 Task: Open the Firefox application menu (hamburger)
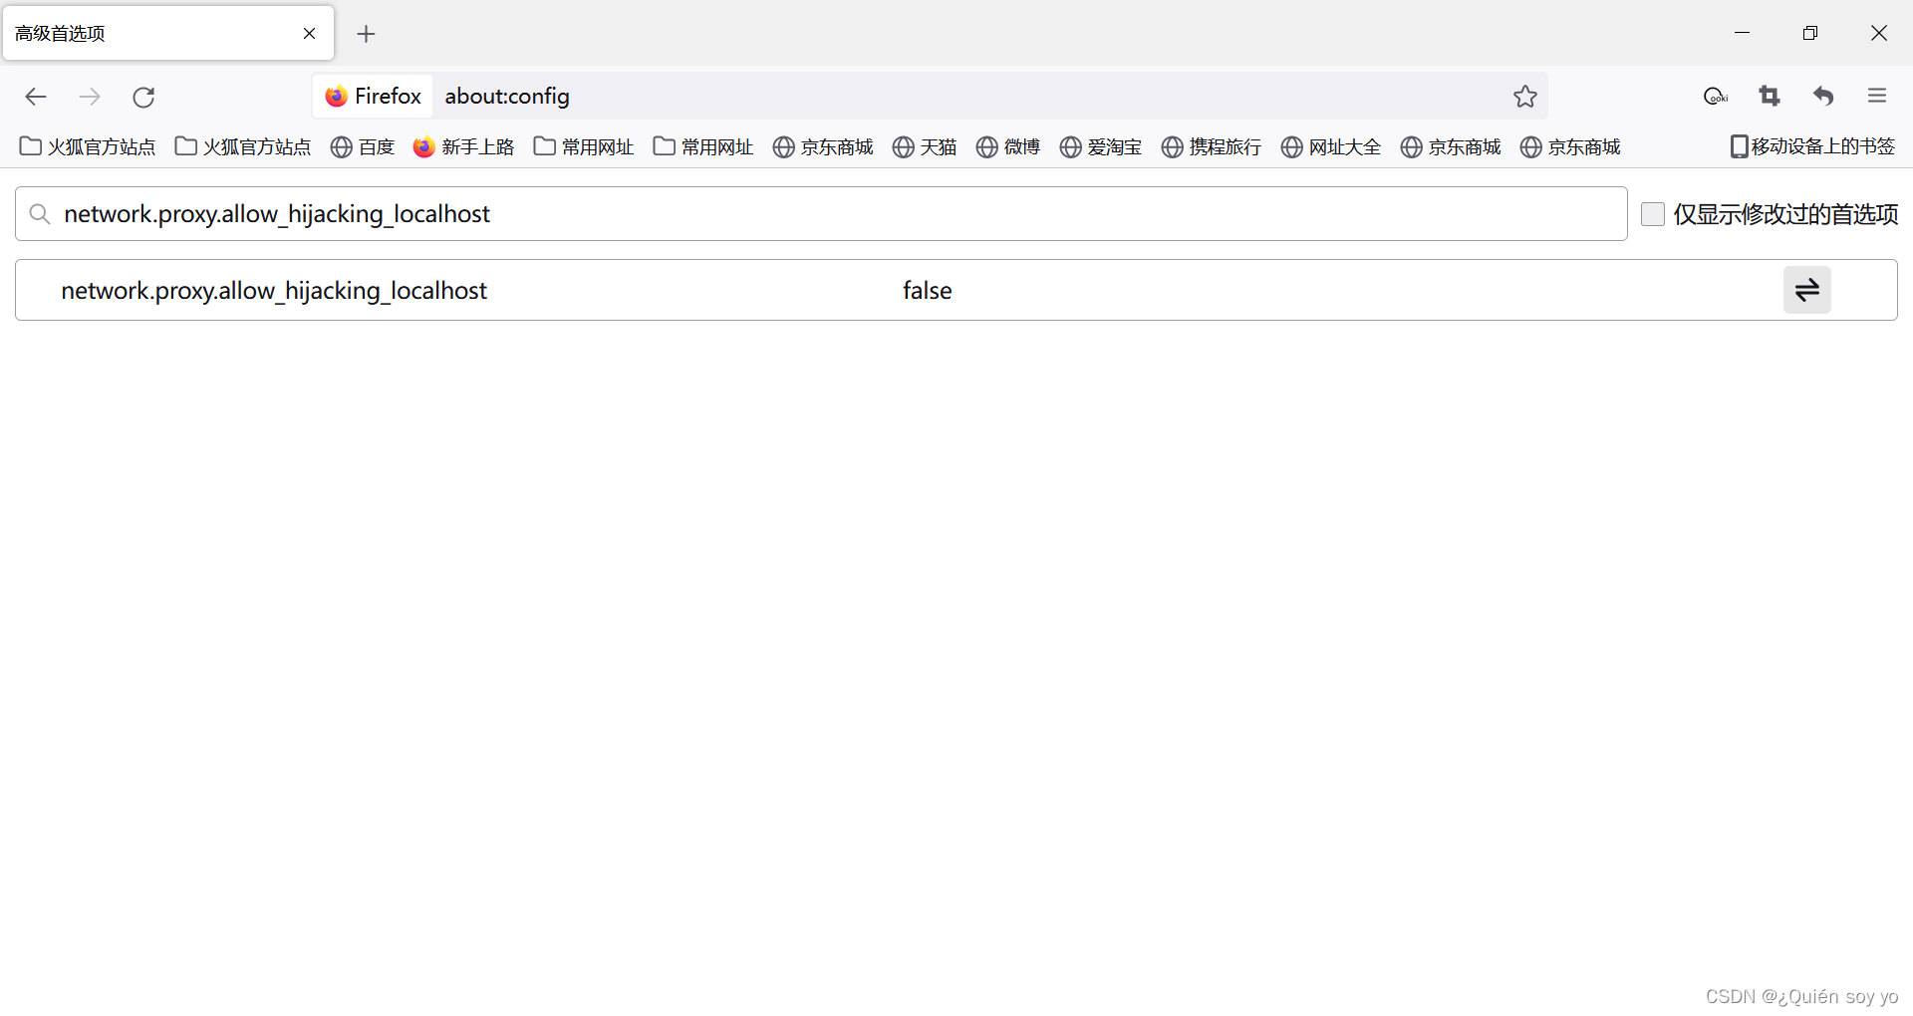coord(1877,96)
